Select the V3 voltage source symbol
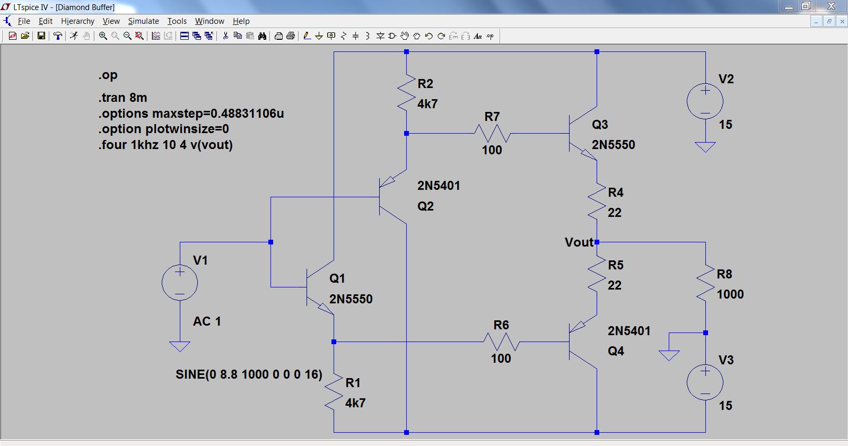 pyautogui.click(x=705, y=382)
